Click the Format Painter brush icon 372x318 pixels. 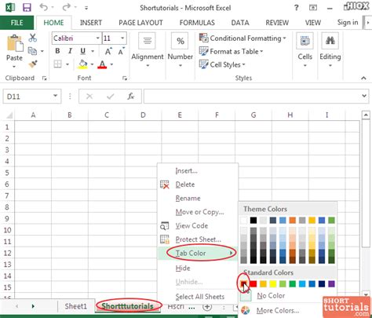33,64
